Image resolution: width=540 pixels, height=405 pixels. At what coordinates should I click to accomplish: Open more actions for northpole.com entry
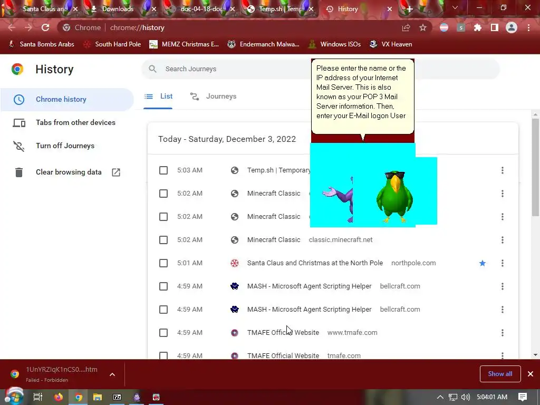[503, 263]
